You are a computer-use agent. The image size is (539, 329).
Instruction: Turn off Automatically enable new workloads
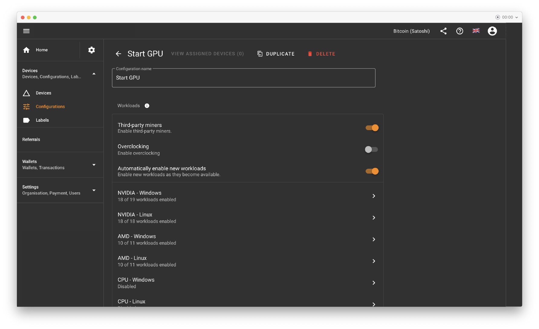coord(372,171)
